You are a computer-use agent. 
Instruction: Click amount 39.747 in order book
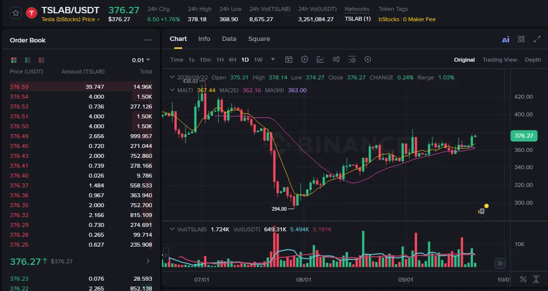tap(95, 87)
